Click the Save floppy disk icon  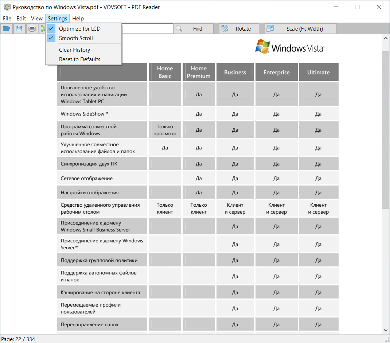19,28
